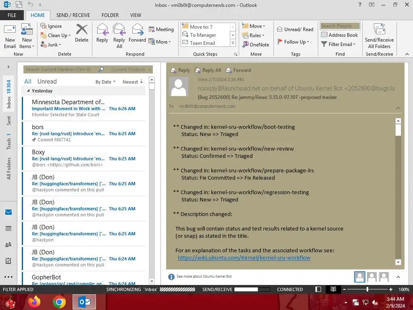Open the More respond options
This screenshot has width=413, height=310.
click(160, 42)
